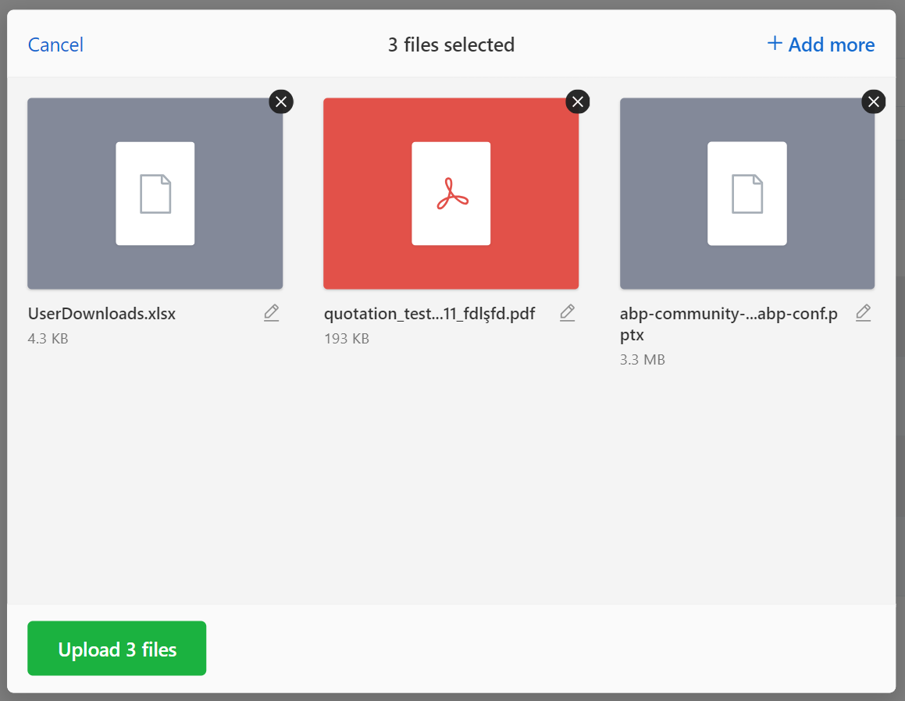Image resolution: width=905 pixels, height=701 pixels.
Task: Remove the quotation_test PDF from upload
Action: pyautogui.click(x=577, y=101)
